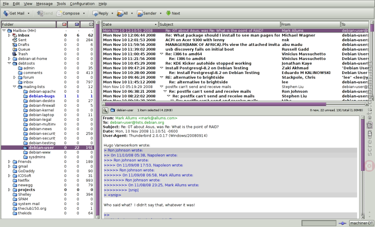375x227 pixels.
Task: Expand the forum subfolder
Action: [15, 77]
